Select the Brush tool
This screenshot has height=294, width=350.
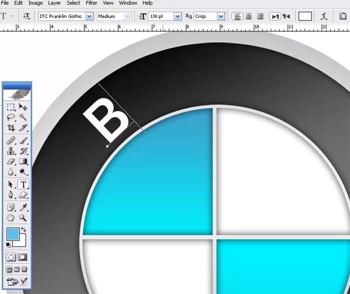tap(23, 141)
